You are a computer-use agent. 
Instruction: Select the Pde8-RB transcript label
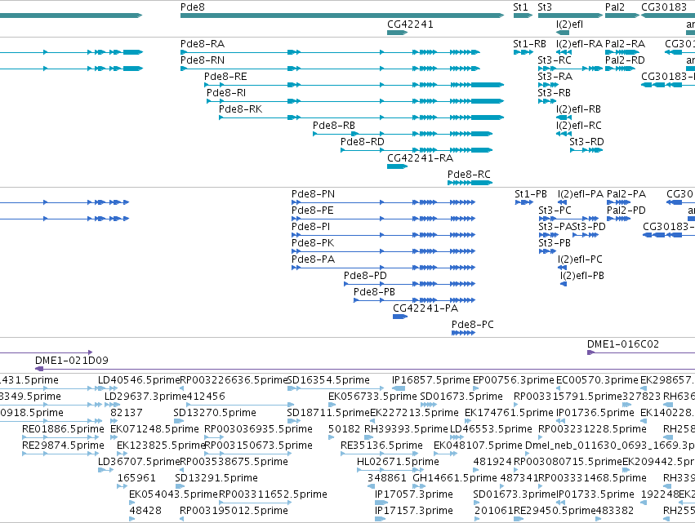(x=334, y=126)
